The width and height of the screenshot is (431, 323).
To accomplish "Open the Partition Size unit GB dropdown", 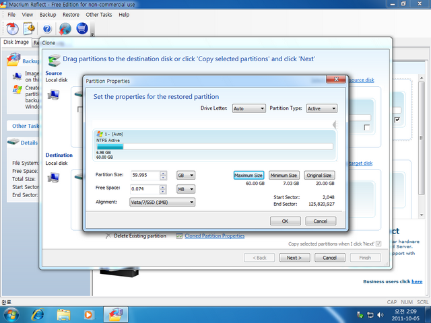I will [x=186, y=175].
